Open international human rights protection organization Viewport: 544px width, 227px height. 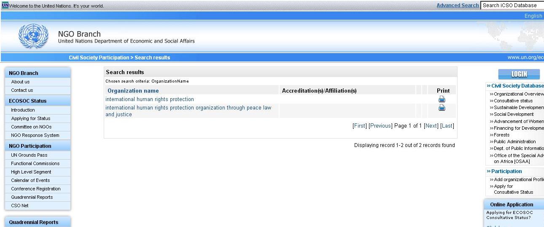(150, 99)
